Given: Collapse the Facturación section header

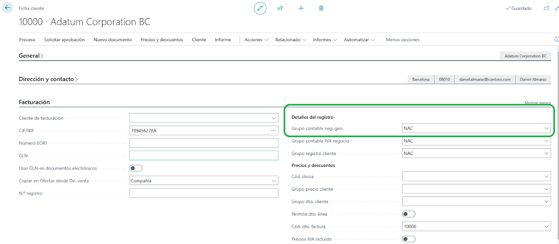Looking at the screenshot, I should [x=34, y=102].
